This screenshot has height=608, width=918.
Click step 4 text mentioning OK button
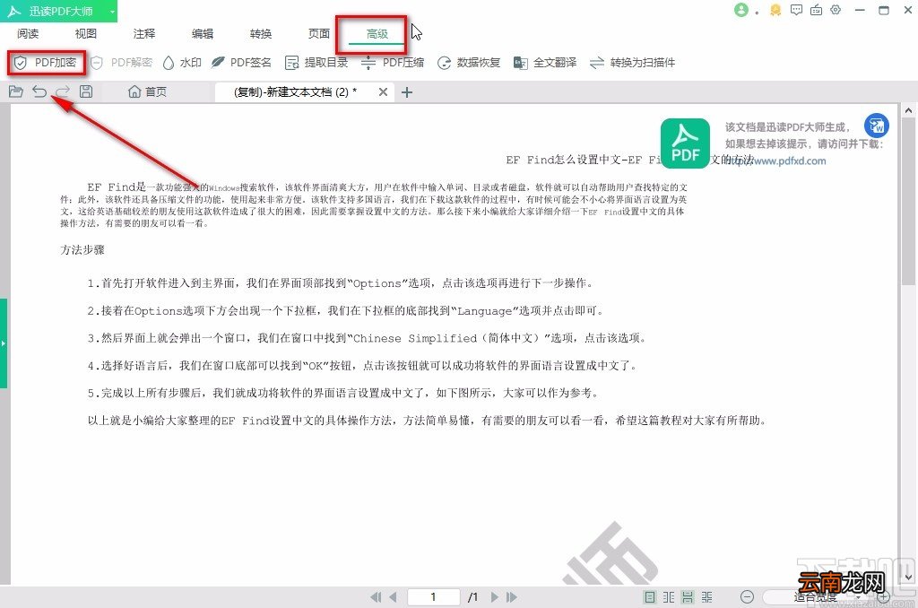(362, 366)
